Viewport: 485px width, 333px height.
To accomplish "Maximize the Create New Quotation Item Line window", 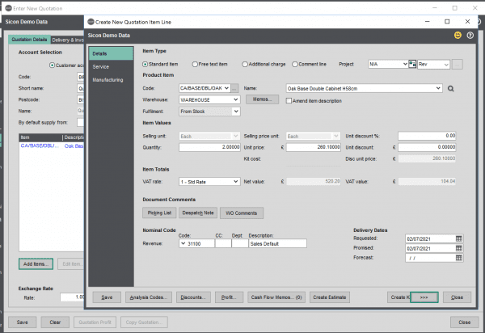I will [447, 22].
